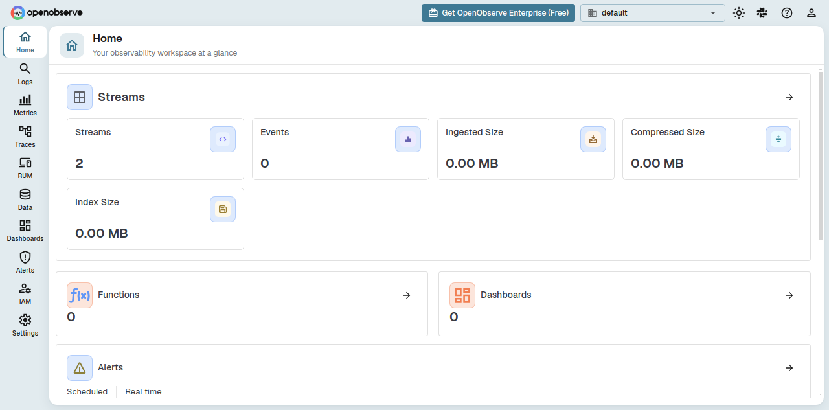
Task: Click the Events count value 0
Action: point(264,163)
